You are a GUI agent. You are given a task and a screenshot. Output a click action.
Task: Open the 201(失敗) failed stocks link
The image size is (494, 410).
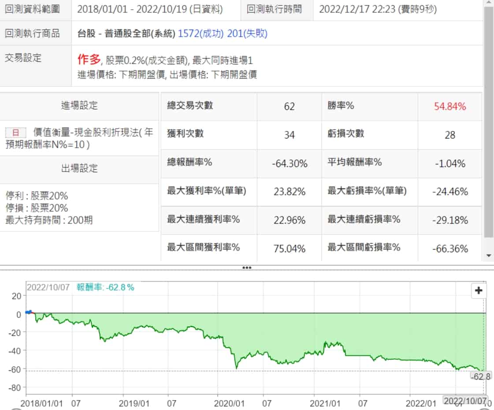tap(247, 33)
